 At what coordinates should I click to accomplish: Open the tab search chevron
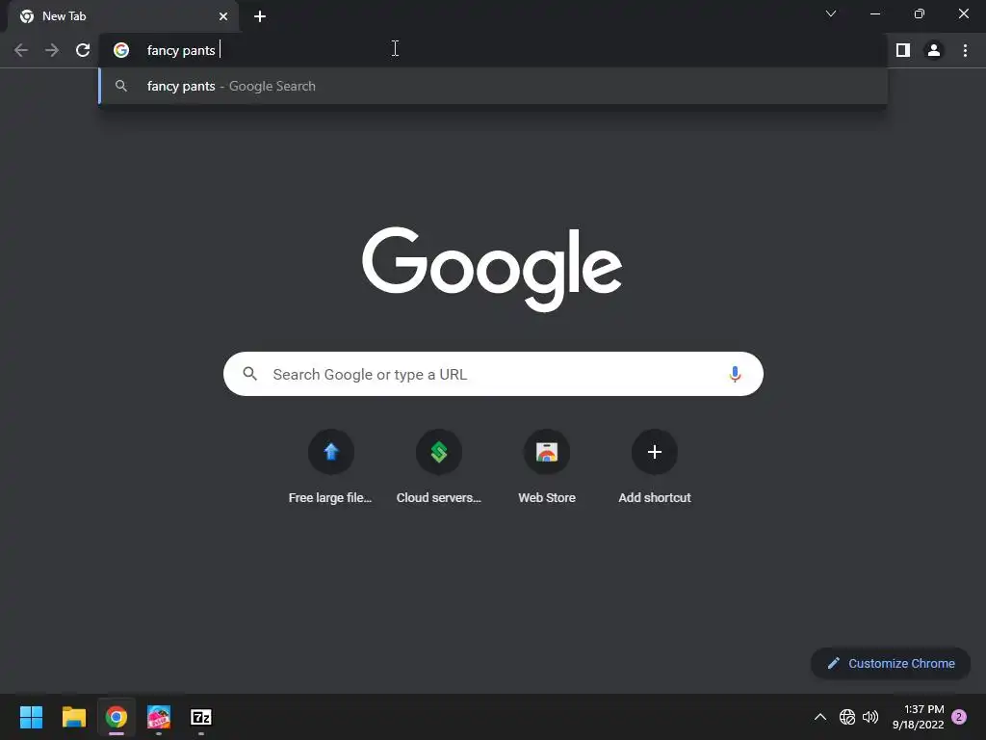(831, 13)
